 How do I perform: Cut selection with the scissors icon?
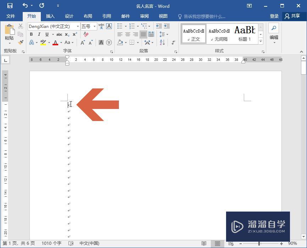[x=21, y=26]
